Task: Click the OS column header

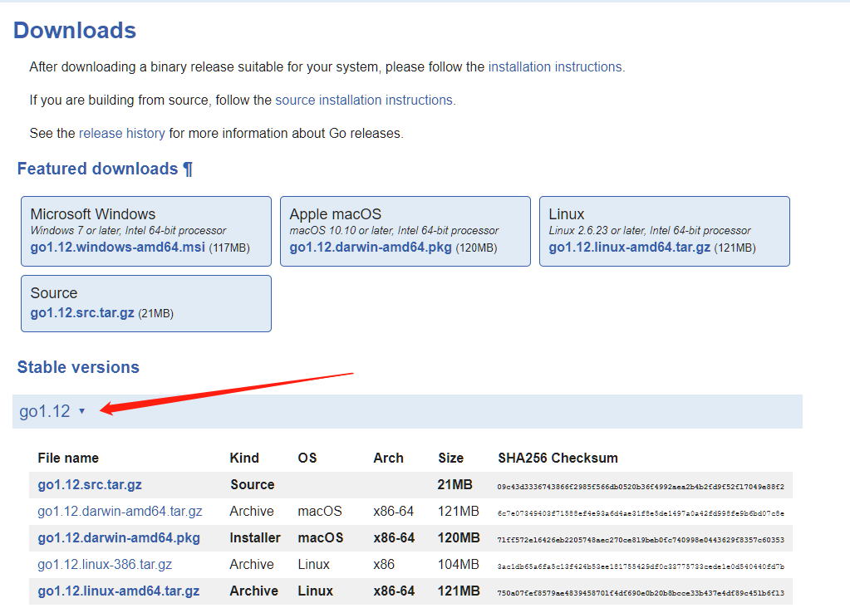Action: point(307,458)
